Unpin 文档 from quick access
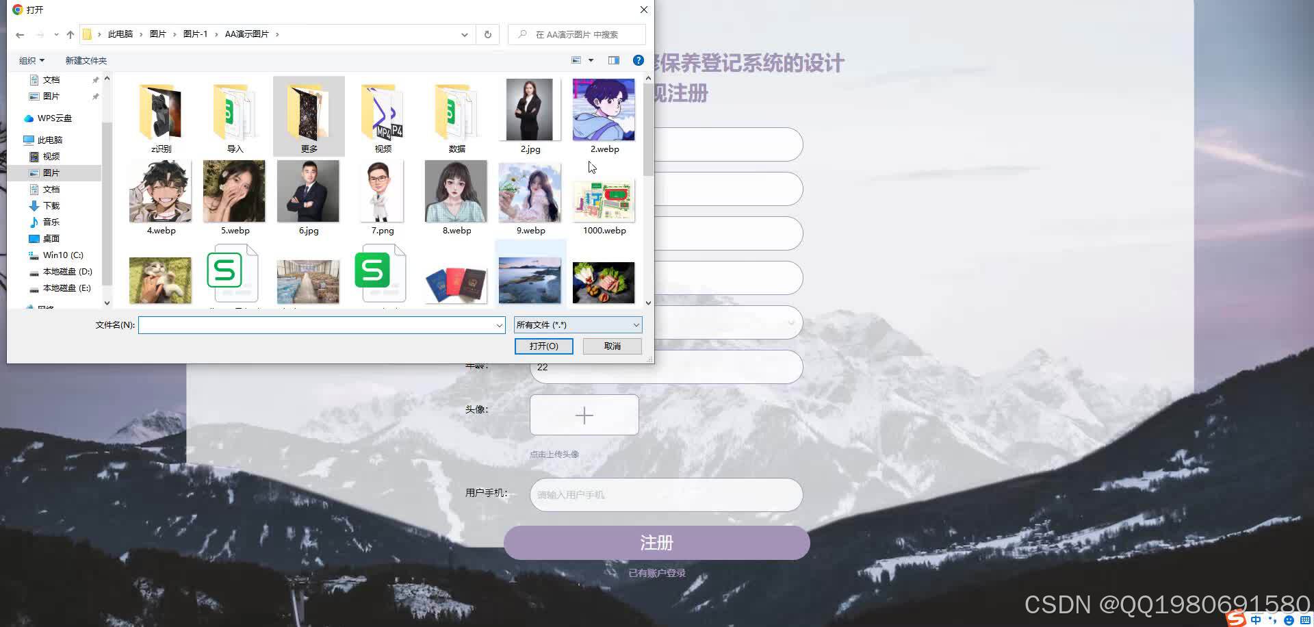The image size is (1314, 627). coord(95,79)
